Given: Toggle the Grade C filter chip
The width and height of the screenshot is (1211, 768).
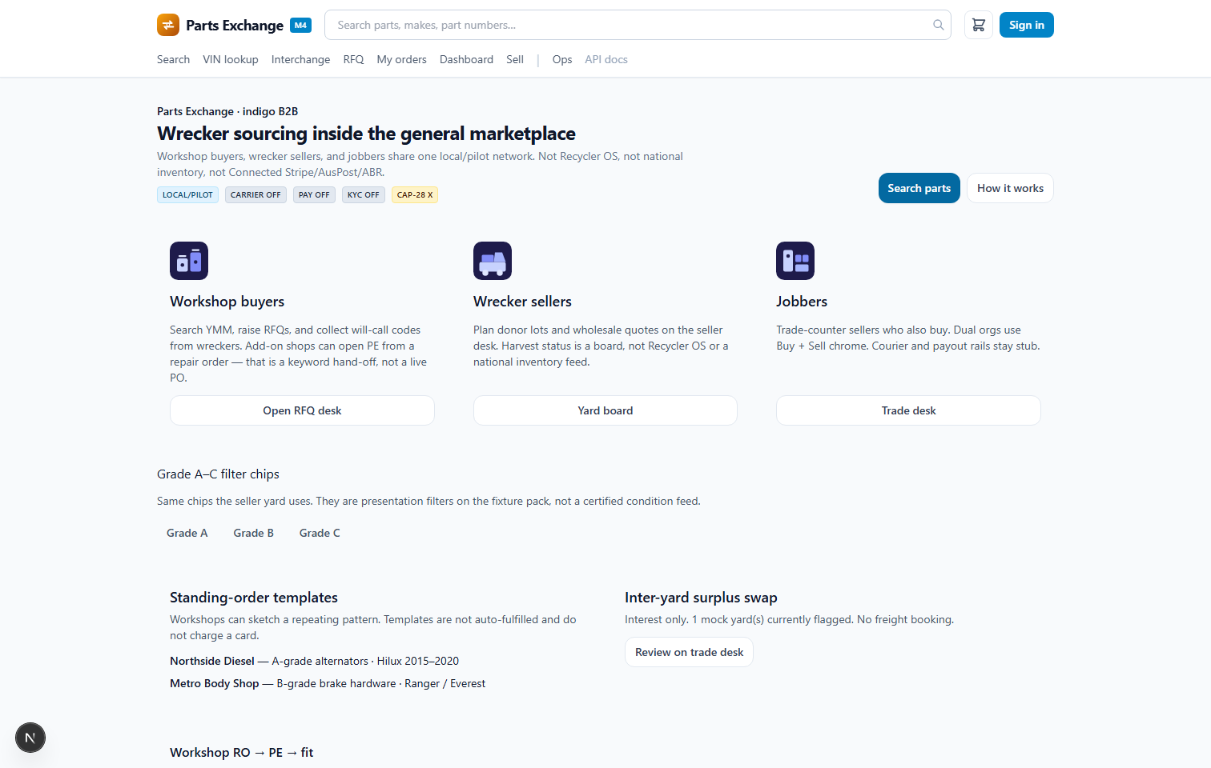Looking at the screenshot, I should 320,533.
